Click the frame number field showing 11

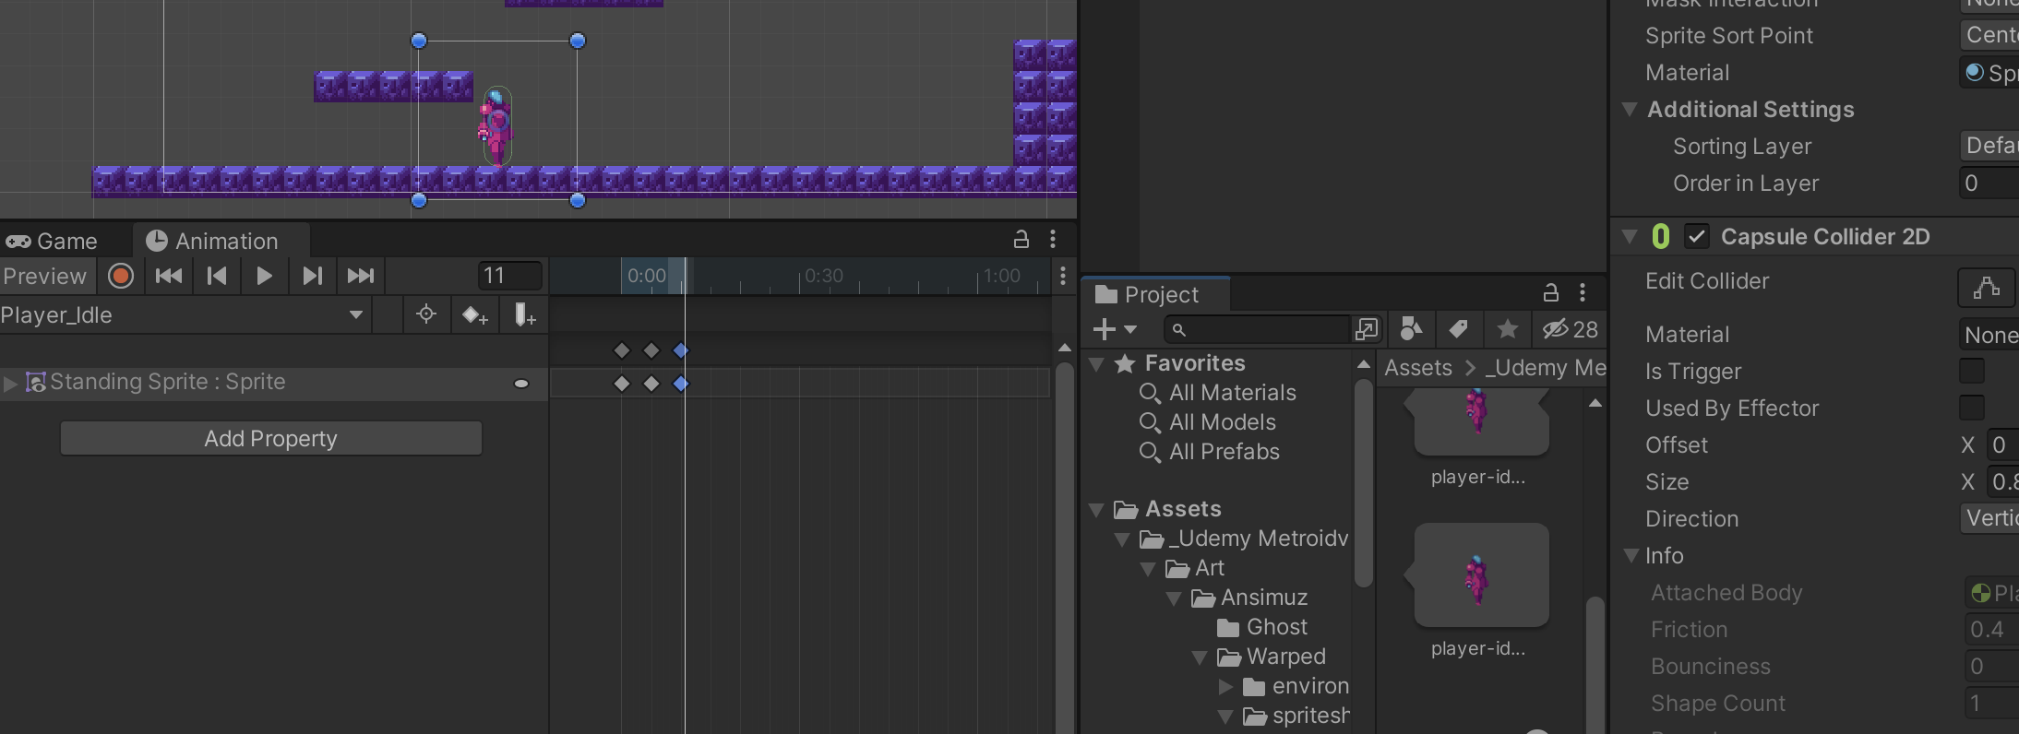point(510,276)
